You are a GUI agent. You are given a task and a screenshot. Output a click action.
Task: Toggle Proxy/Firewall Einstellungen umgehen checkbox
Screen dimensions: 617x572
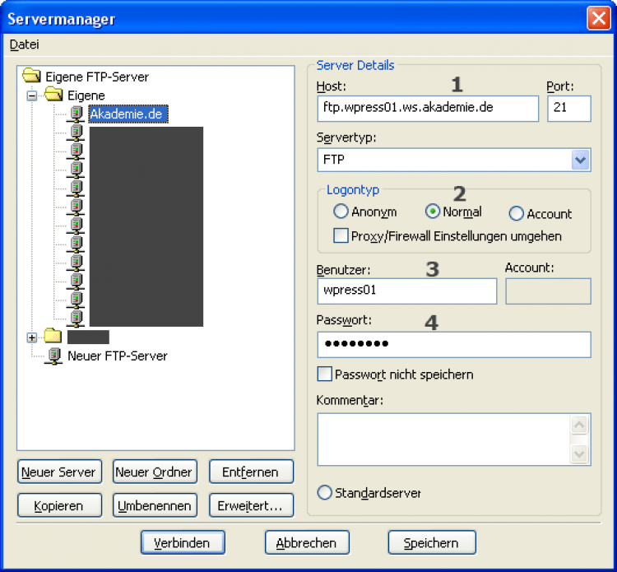tap(341, 236)
